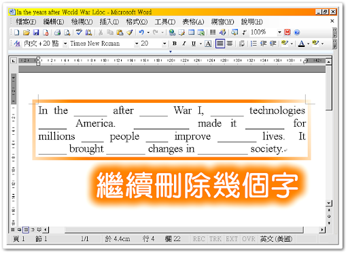Insert a hyperlink
This screenshot has height=254, width=348.
(x=172, y=33)
